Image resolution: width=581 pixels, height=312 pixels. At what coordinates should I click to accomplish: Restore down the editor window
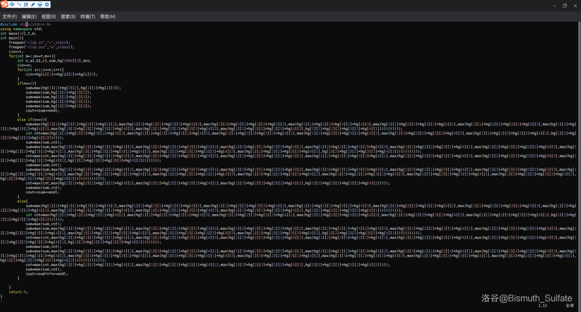point(564,6)
